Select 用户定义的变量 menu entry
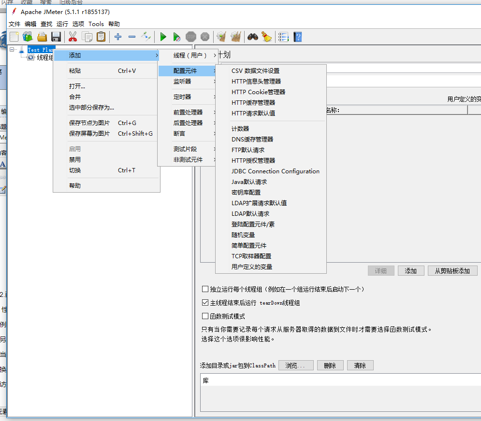Image resolution: width=481 pixels, height=421 pixels. point(271,267)
